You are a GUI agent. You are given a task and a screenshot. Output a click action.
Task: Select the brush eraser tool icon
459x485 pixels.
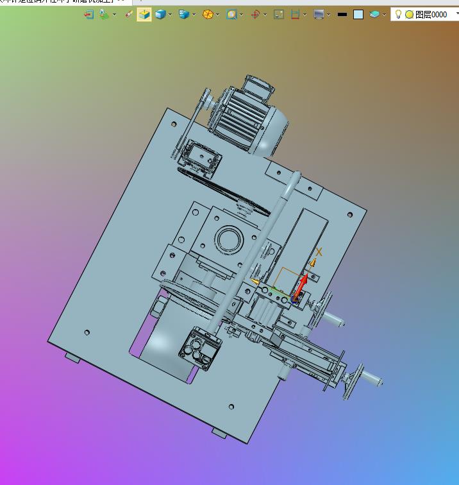pos(129,14)
